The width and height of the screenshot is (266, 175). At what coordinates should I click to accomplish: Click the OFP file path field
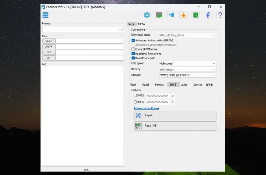(90, 58)
